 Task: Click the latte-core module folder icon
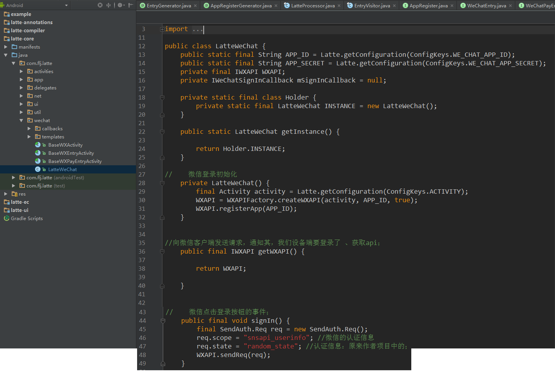(x=7, y=38)
